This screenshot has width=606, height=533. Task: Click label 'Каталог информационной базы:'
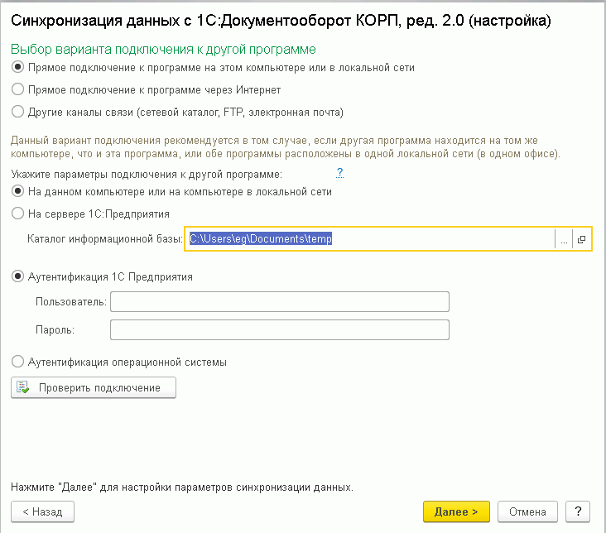click(x=105, y=239)
